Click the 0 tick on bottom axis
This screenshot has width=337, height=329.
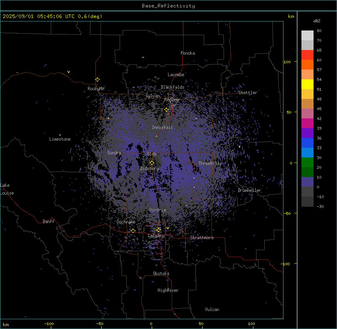[151, 324]
